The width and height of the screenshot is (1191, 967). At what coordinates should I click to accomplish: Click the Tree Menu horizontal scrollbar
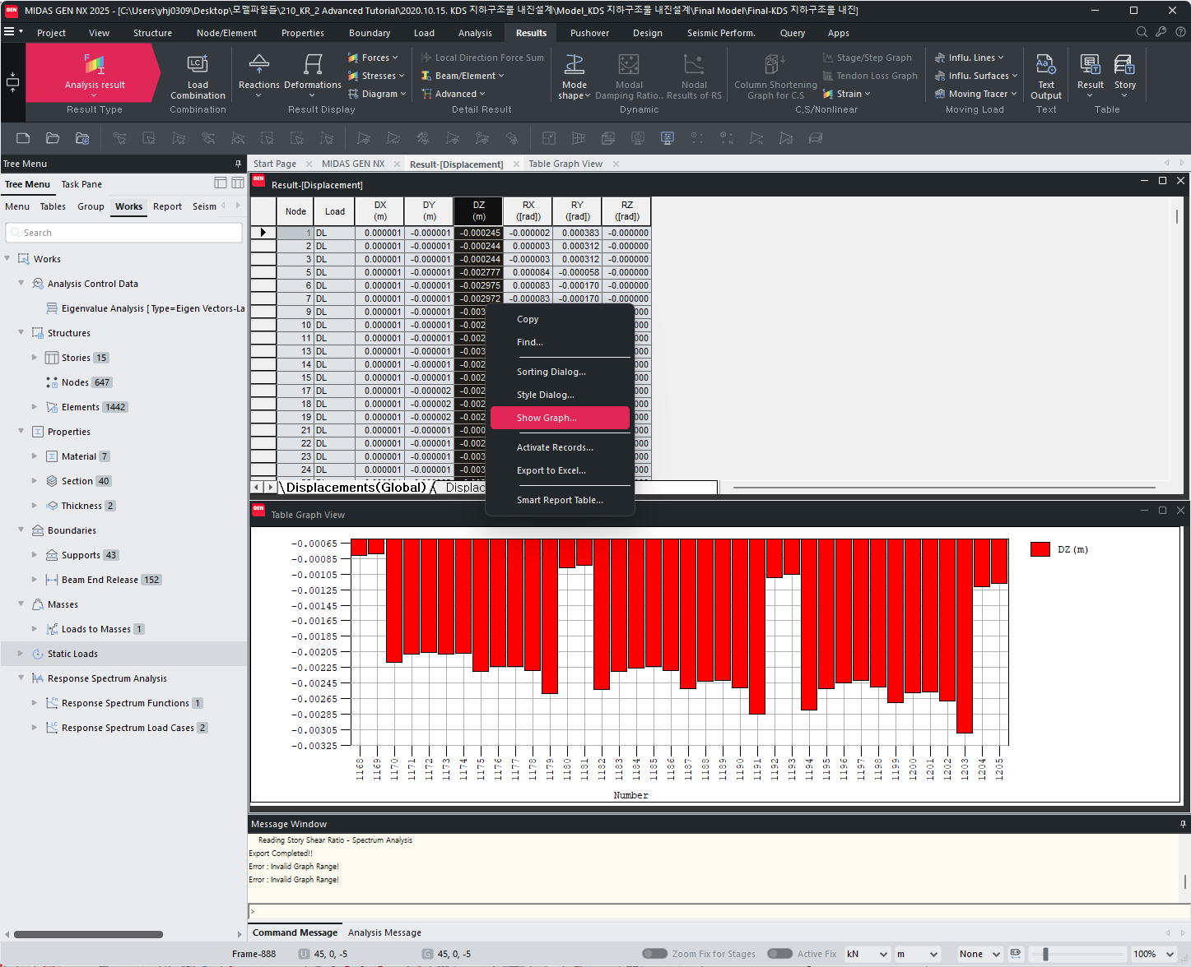pos(88,934)
